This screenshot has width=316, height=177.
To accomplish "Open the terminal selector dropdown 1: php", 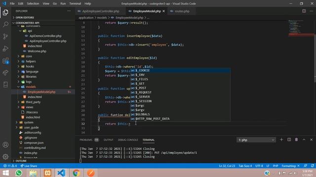I will click(x=256, y=140).
